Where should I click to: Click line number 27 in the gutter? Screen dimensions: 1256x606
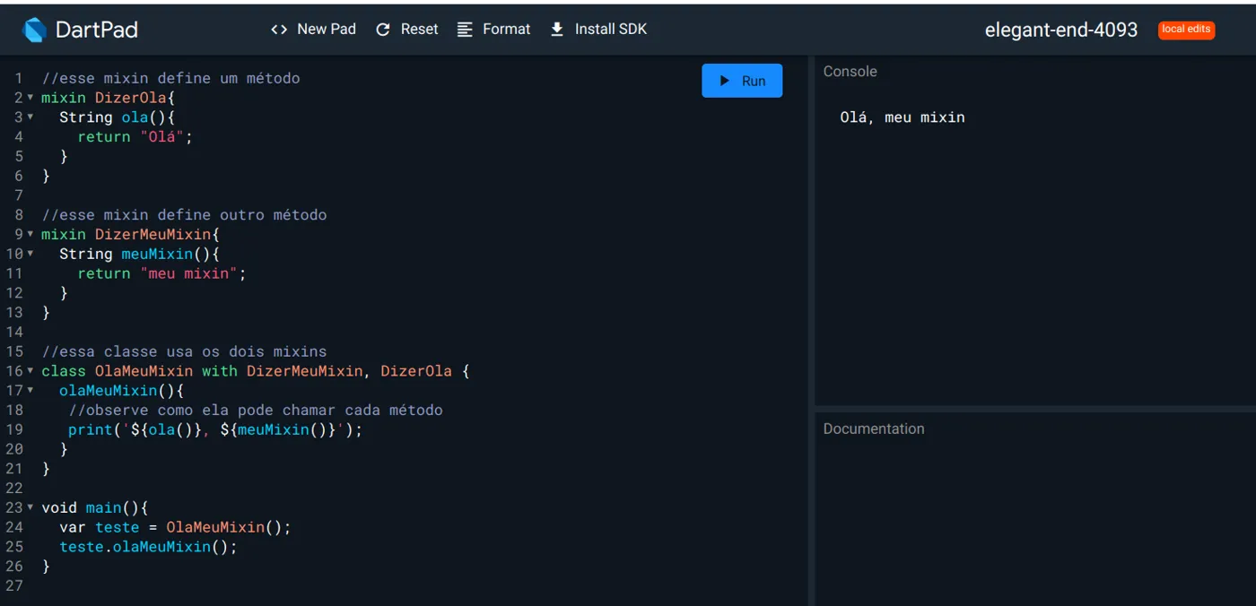coord(13,586)
